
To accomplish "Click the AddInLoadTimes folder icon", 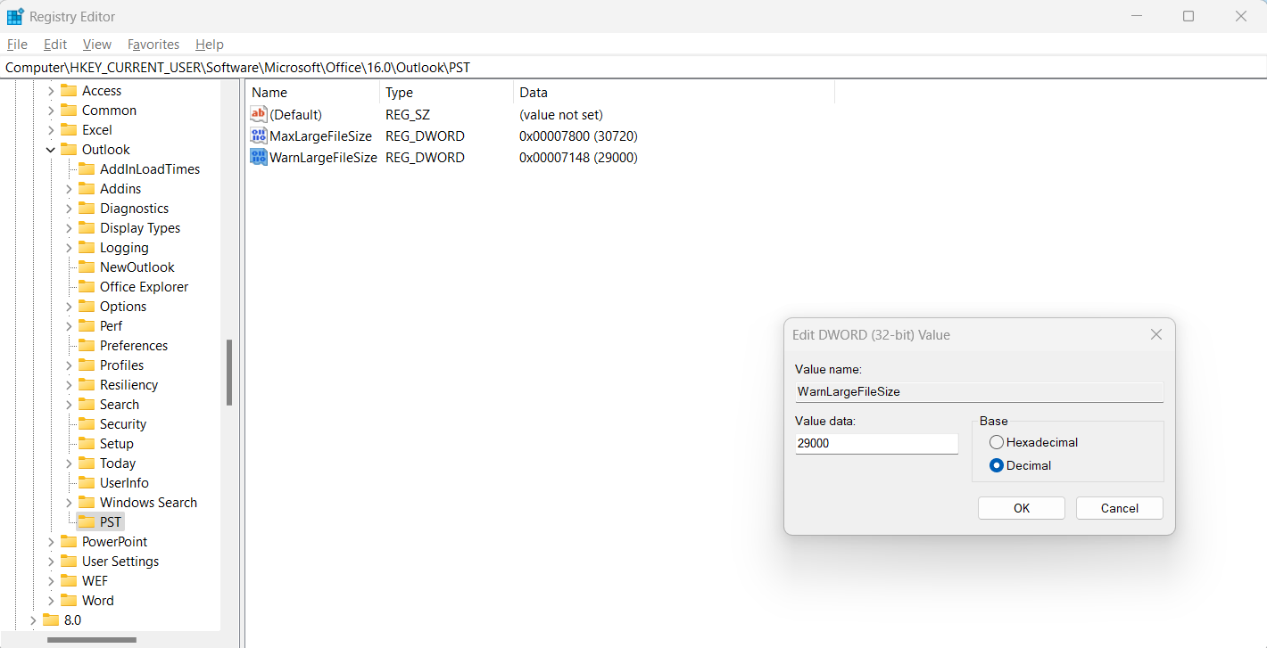I will coord(87,168).
